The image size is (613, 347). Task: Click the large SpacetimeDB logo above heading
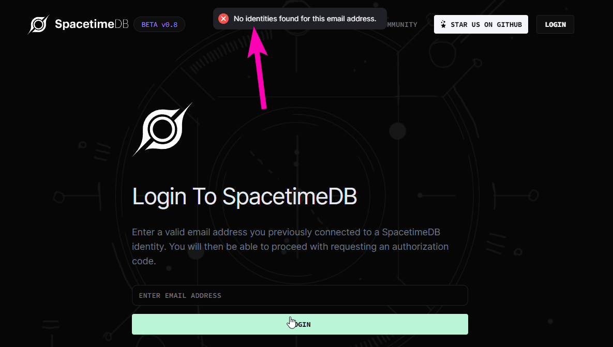pos(162,129)
